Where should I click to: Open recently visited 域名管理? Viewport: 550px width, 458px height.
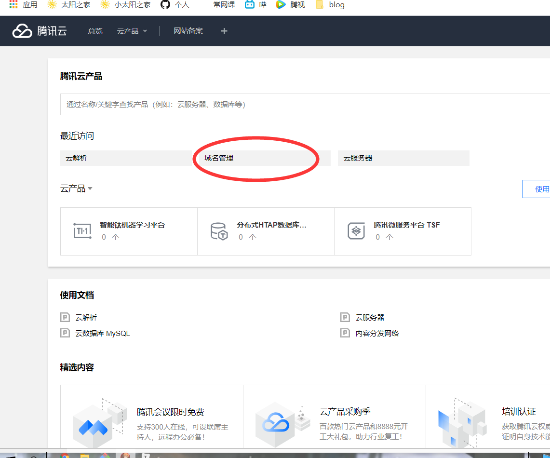(265, 158)
